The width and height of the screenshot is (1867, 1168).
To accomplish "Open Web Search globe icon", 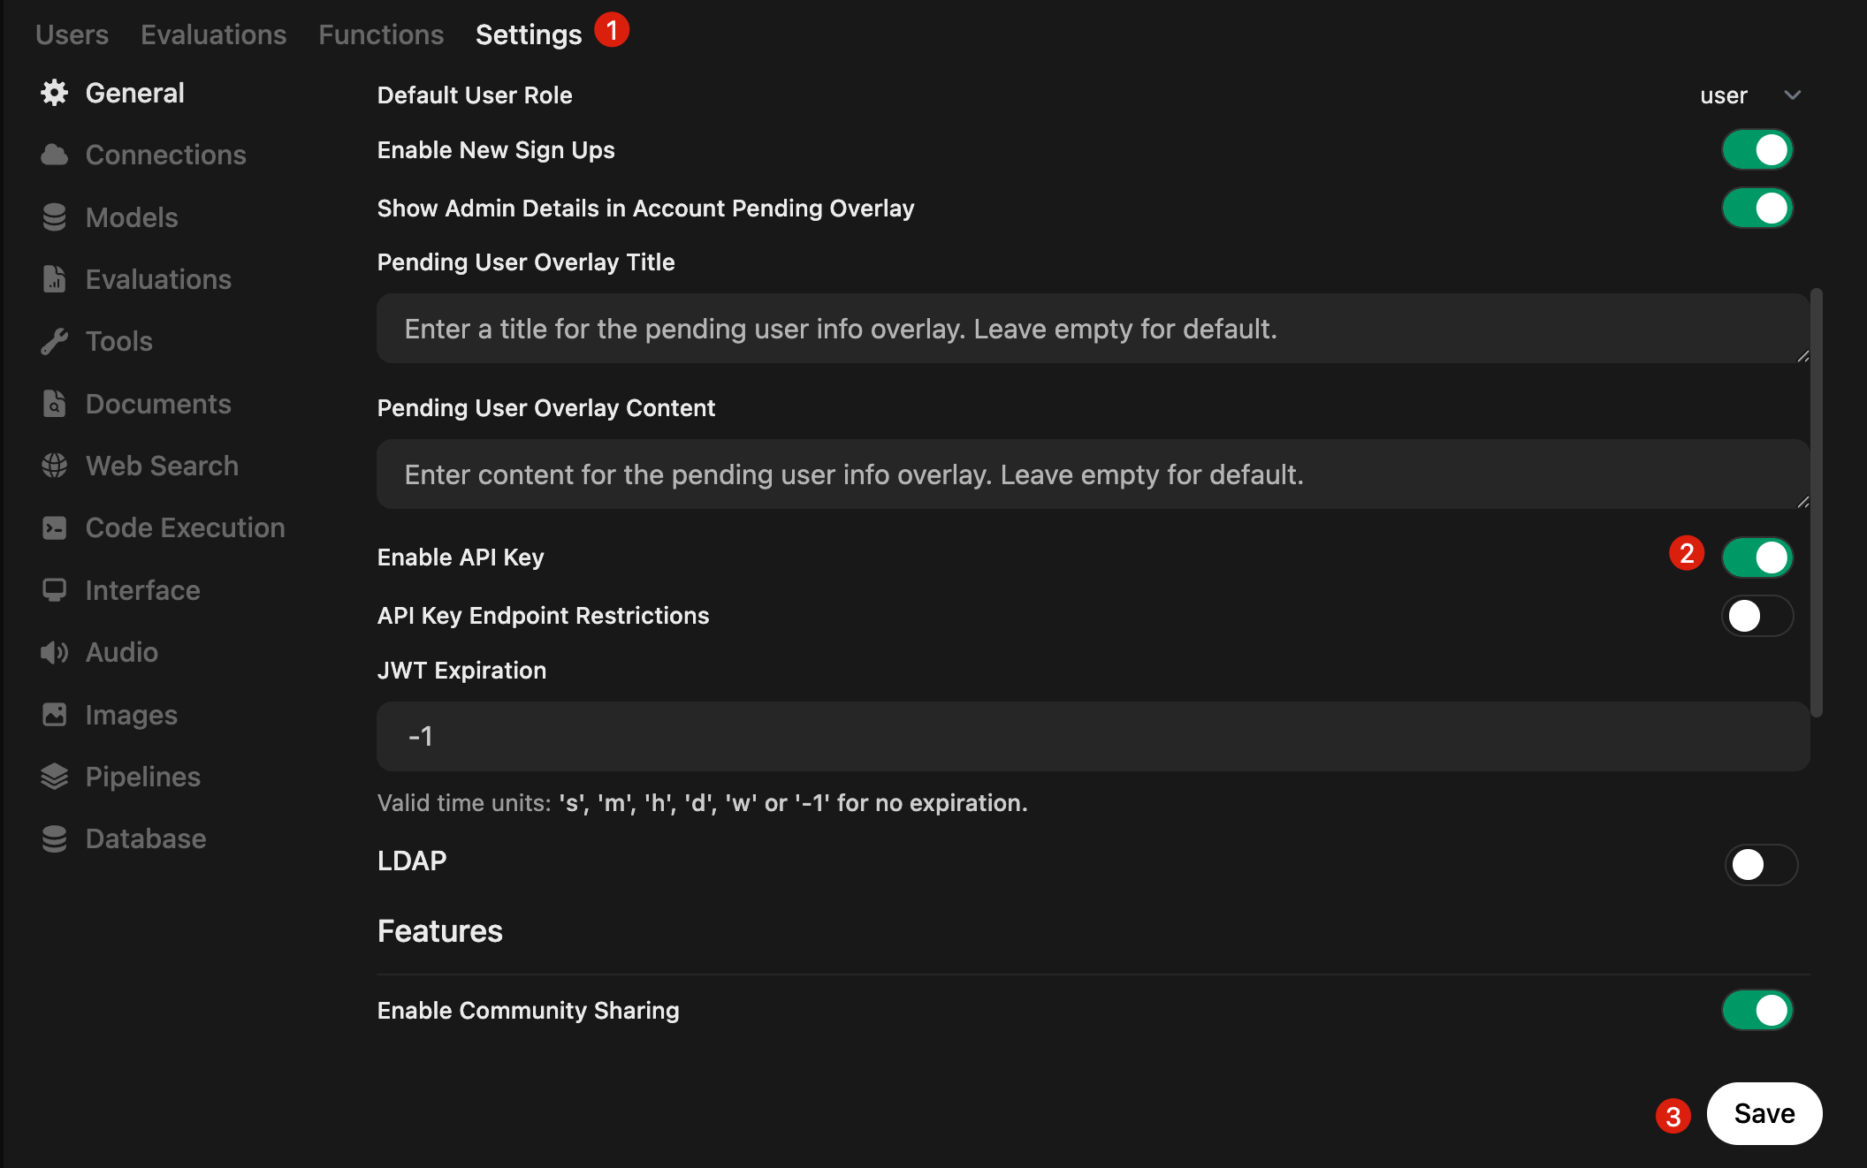I will tap(55, 466).
